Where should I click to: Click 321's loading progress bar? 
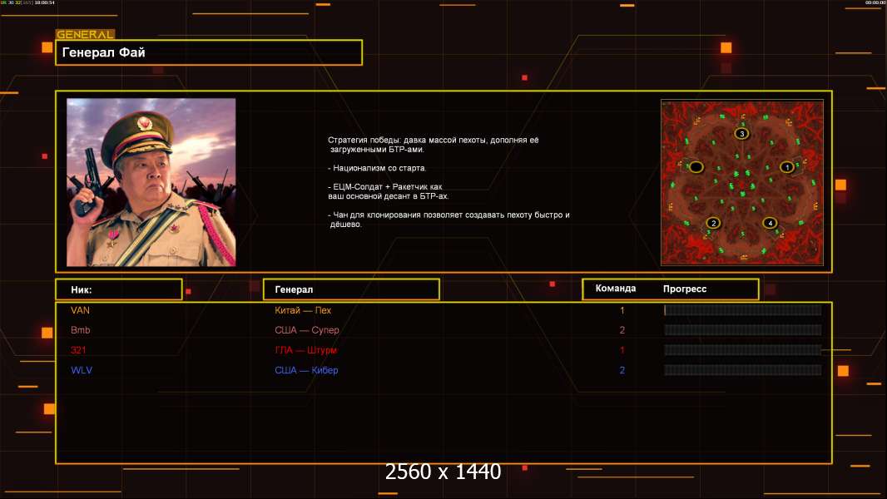pyautogui.click(x=743, y=350)
